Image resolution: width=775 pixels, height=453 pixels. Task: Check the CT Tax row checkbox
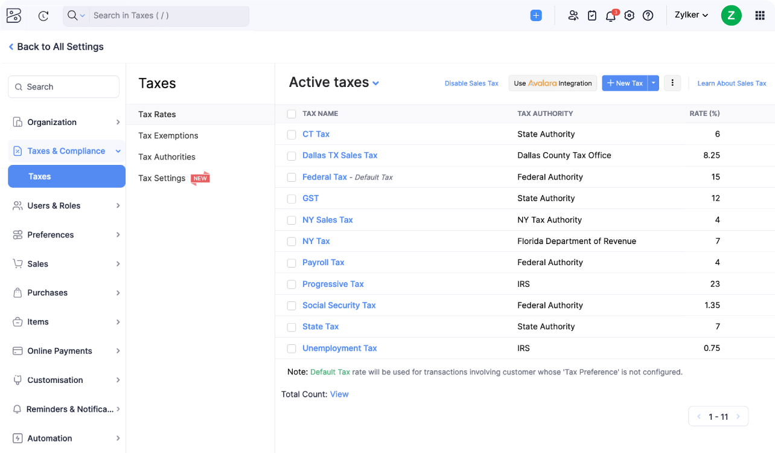tap(292, 135)
